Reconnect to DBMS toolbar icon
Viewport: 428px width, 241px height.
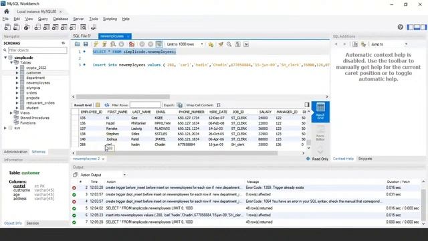[x=94, y=27]
